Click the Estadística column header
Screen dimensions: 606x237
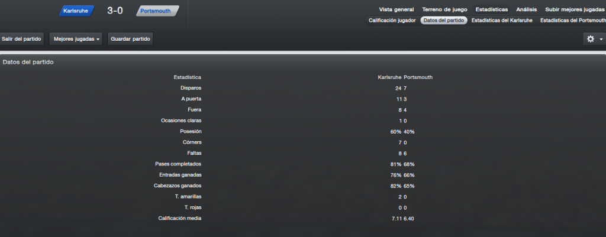tap(188, 77)
